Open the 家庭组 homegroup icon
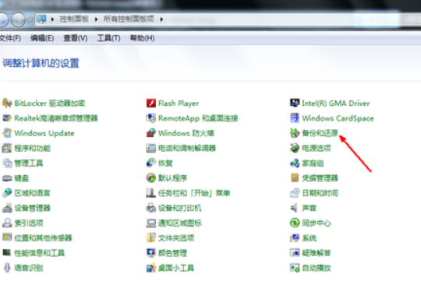421x281 pixels. point(295,163)
